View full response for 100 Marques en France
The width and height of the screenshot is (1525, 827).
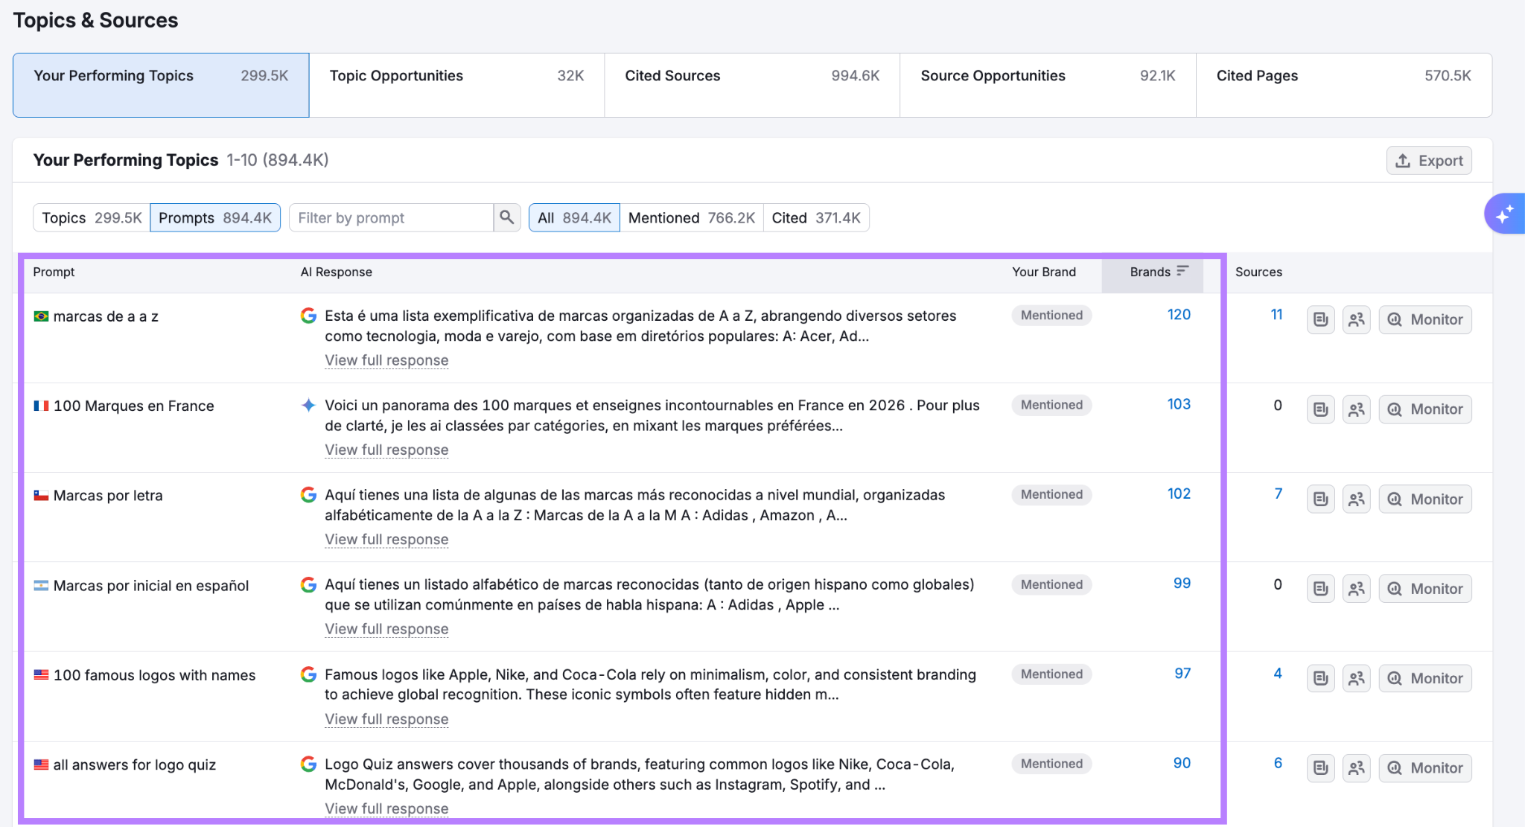386,450
